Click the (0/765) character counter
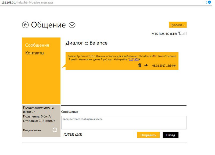The image size is (215, 155). (x=69, y=135)
